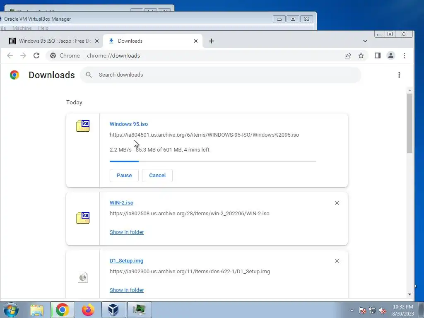Reload the Chrome downloads page
424x318 pixels.
(36, 56)
